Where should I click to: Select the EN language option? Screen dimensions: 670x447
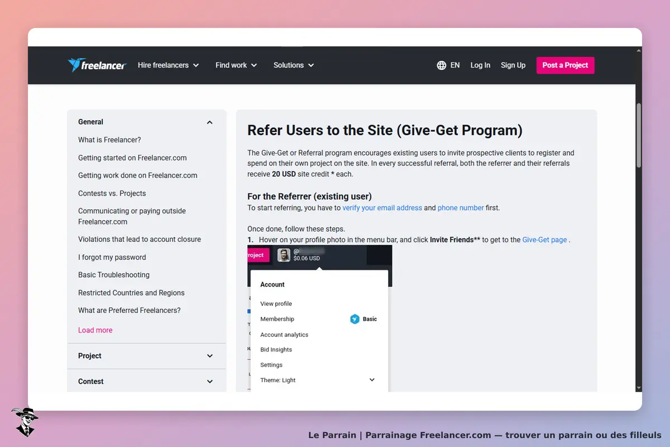(x=455, y=65)
